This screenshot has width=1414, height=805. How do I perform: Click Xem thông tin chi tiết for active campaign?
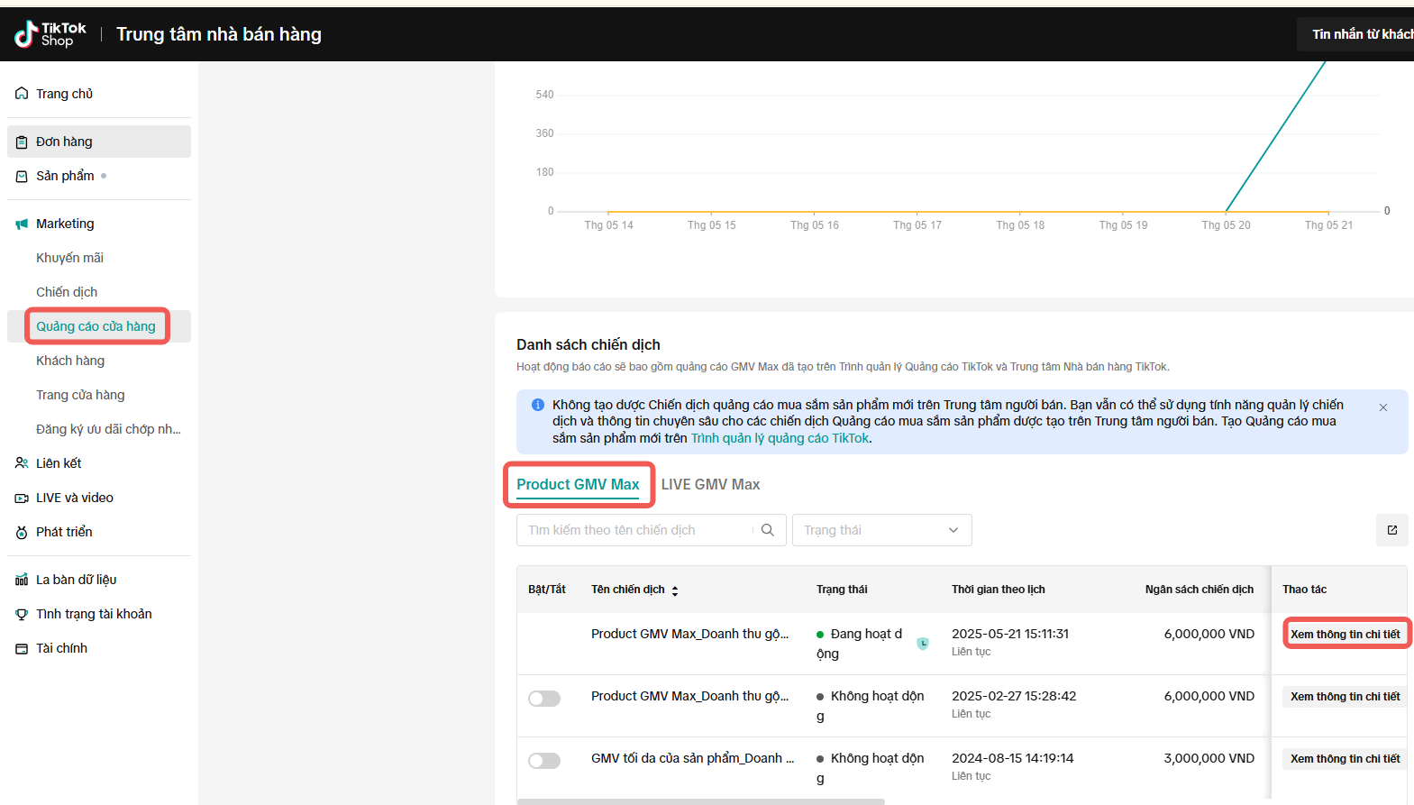[1345, 635]
